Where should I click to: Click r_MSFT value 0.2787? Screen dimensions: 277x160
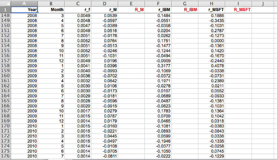pos(212,31)
